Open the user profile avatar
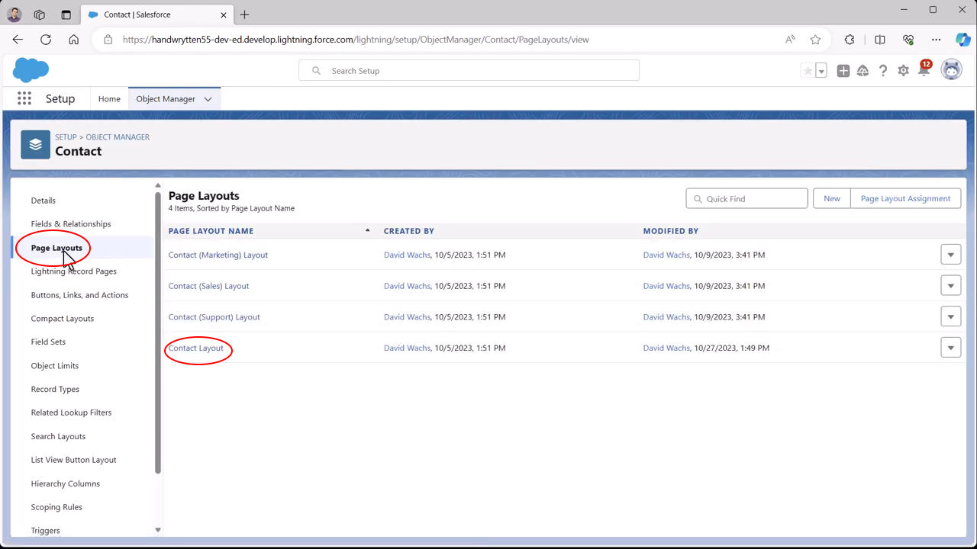 (x=951, y=70)
